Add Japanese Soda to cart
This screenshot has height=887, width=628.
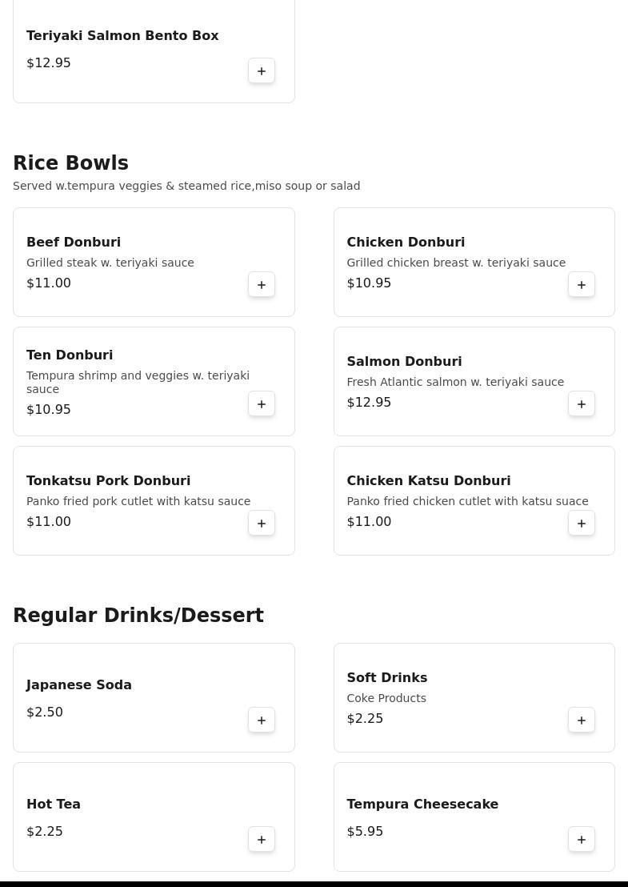(x=262, y=720)
